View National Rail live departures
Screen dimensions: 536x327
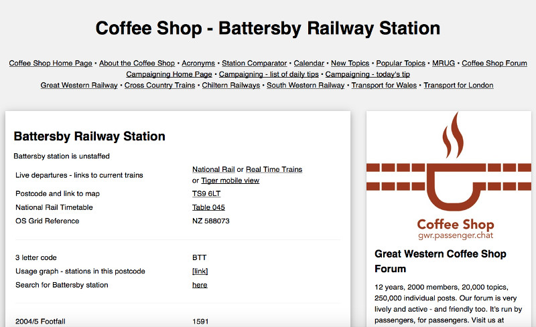click(213, 170)
